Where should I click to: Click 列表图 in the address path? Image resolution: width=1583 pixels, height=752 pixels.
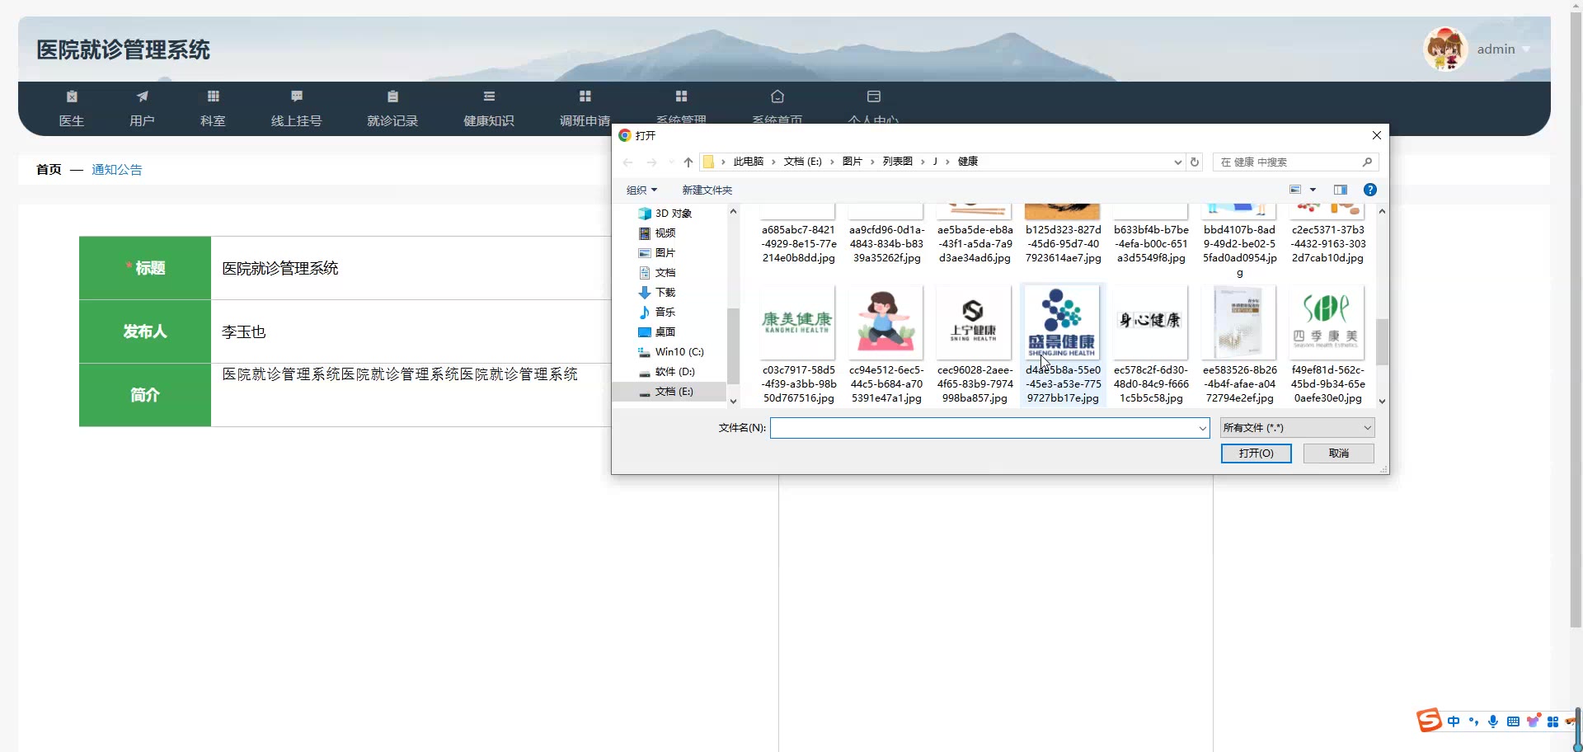pyautogui.click(x=898, y=162)
